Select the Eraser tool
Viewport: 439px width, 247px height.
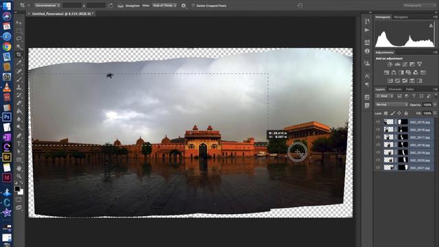pos(19,104)
